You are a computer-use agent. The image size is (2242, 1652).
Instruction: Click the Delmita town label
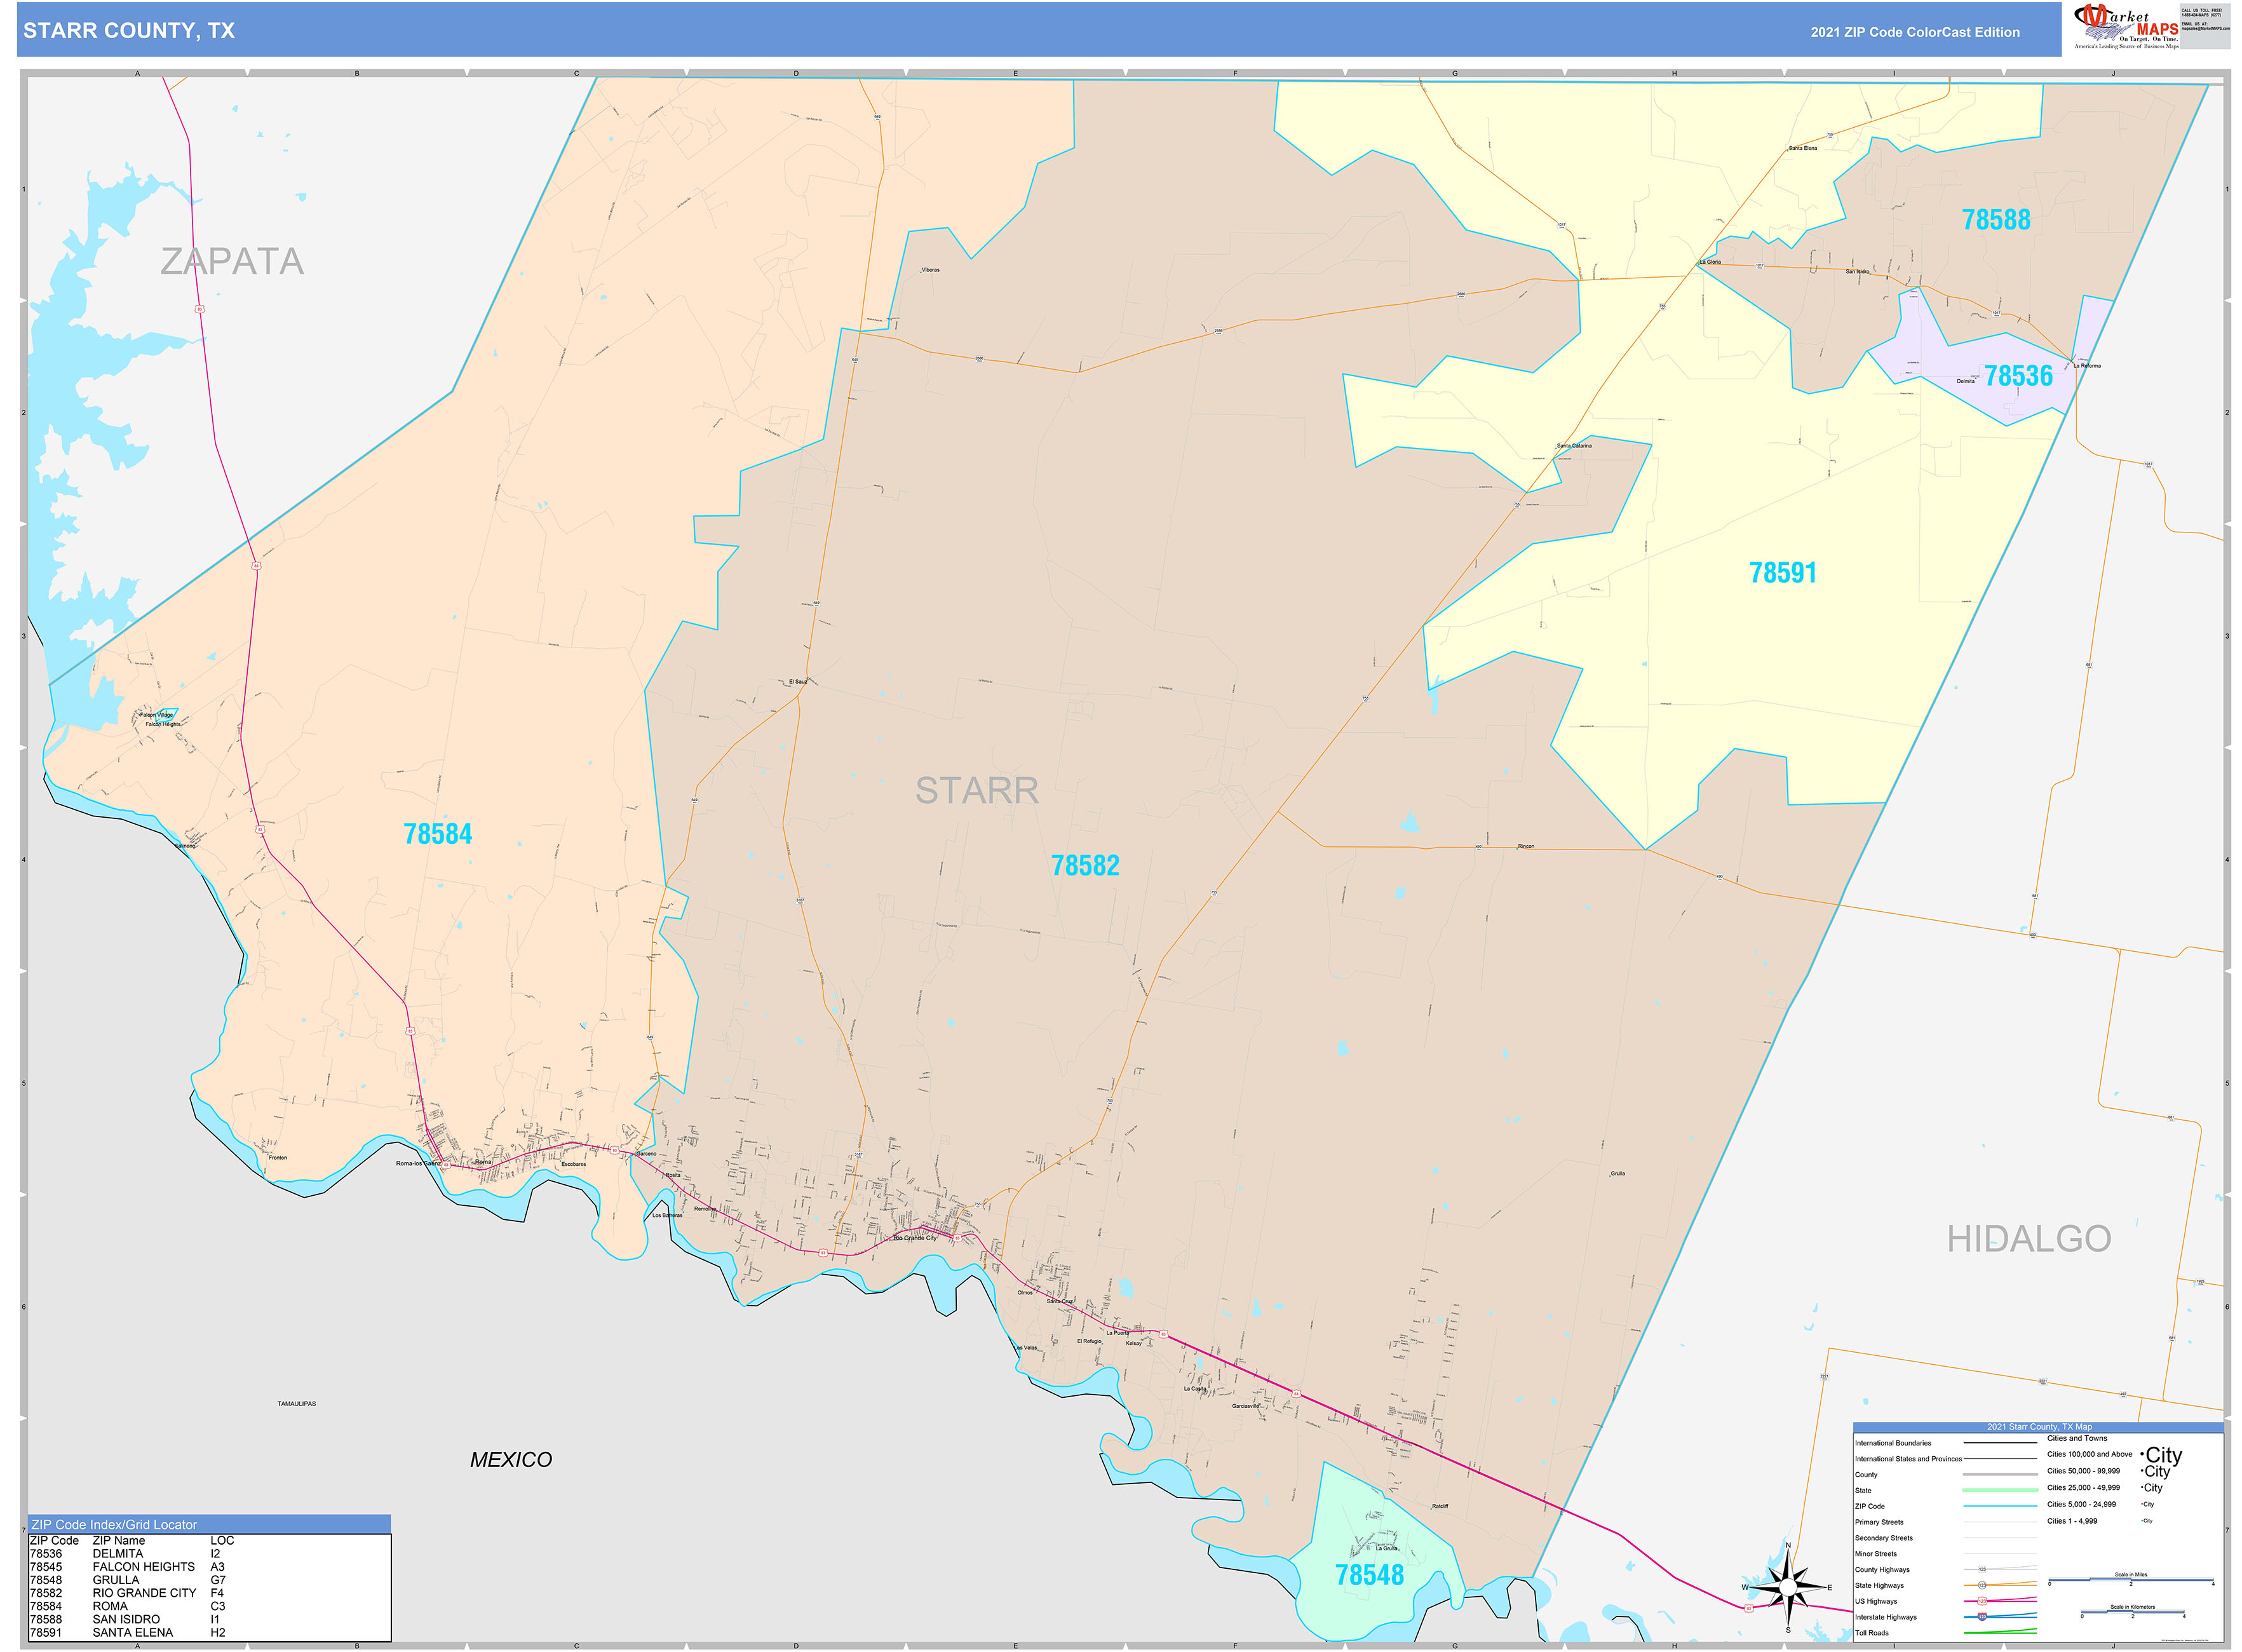coord(1966,381)
